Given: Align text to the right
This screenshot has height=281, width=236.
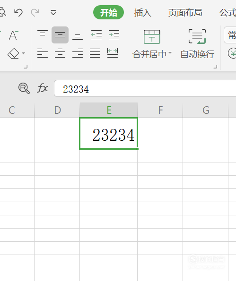Looking at the screenshot, I should point(78,53).
